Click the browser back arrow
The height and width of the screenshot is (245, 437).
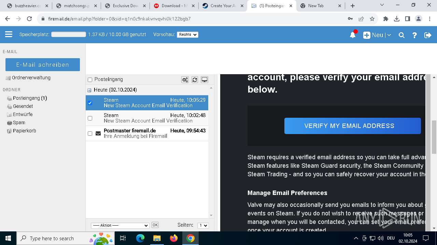[8, 19]
